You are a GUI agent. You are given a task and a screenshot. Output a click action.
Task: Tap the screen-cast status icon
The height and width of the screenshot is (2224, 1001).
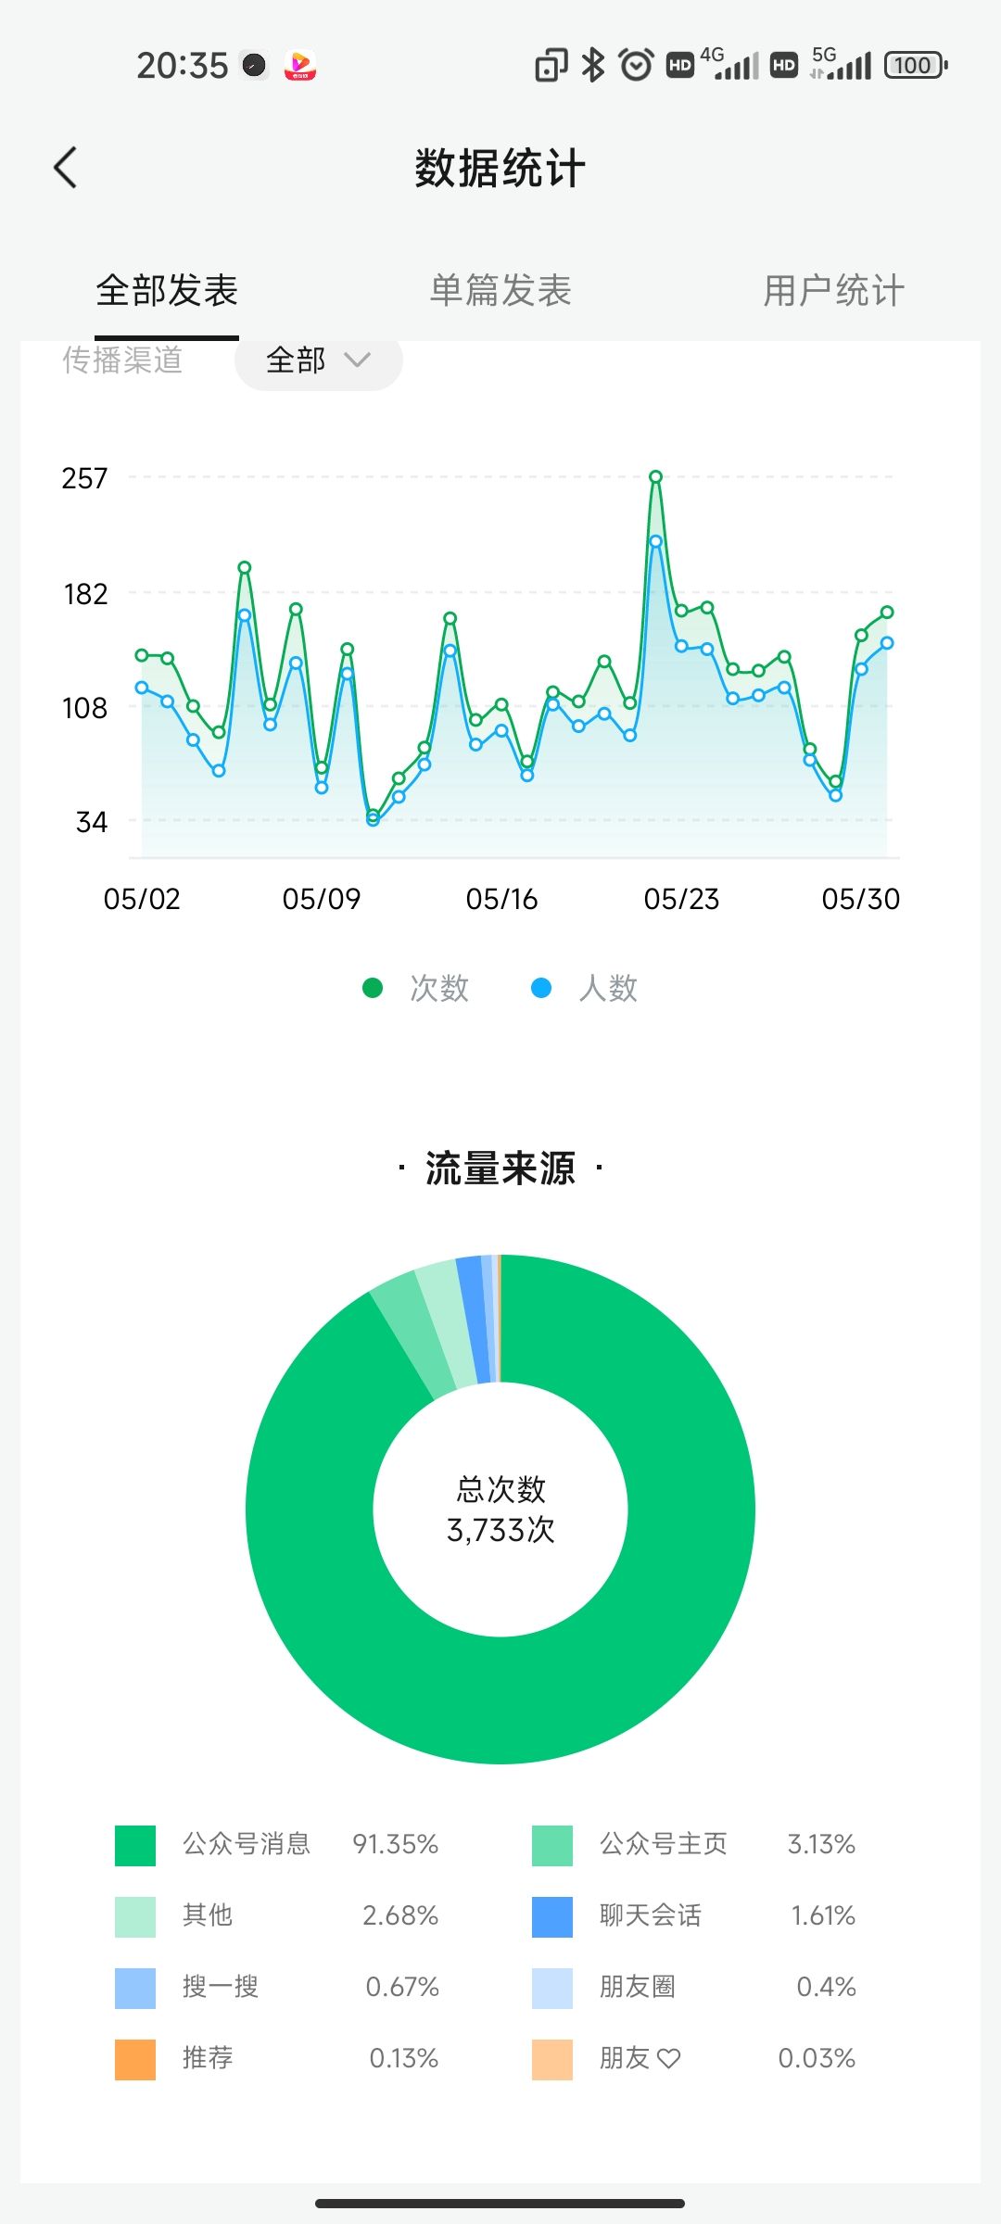tap(551, 65)
